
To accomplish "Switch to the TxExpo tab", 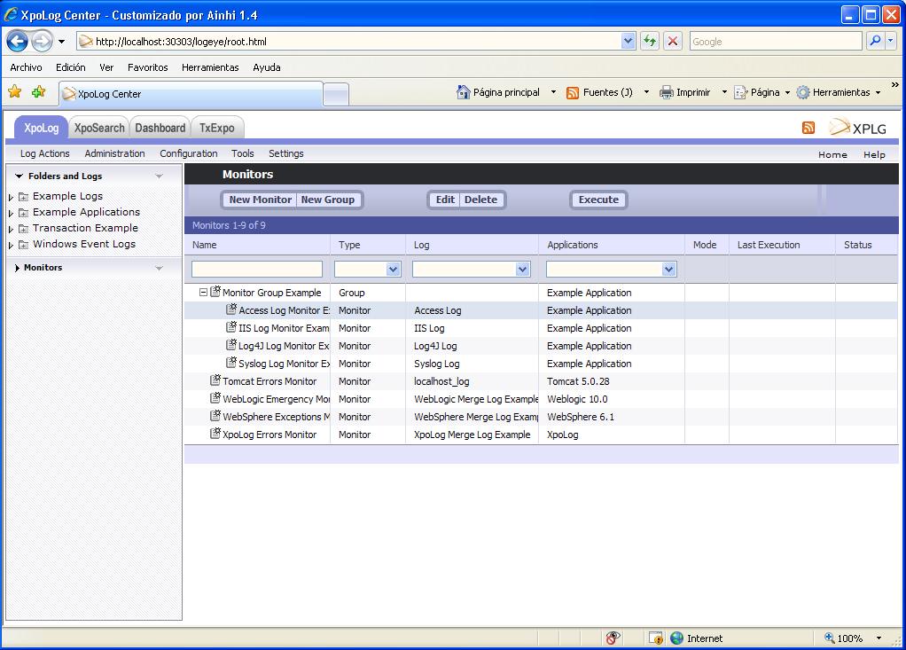I will coord(216,128).
